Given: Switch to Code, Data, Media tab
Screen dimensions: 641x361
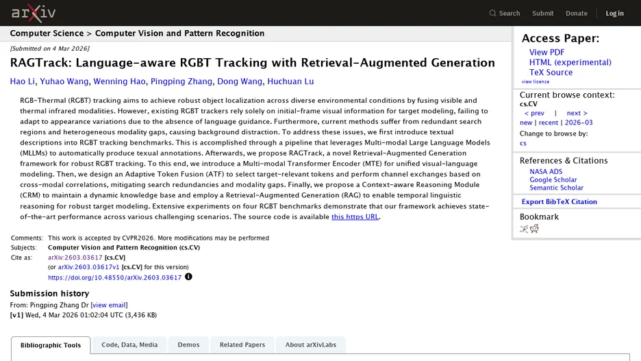Looking at the screenshot, I should pyautogui.click(x=129, y=345).
